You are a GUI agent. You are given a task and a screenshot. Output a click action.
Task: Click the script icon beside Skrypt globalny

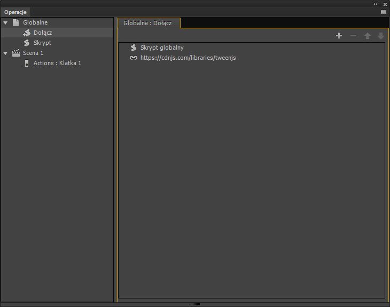[x=134, y=48]
